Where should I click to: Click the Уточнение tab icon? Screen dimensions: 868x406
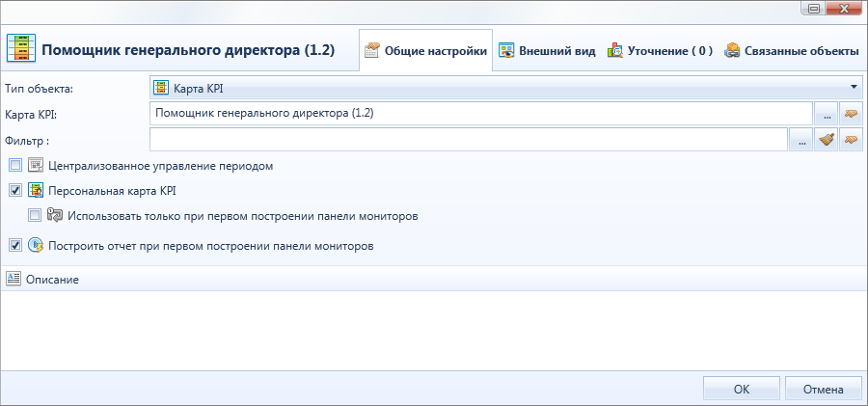click(x=615, y=51)
